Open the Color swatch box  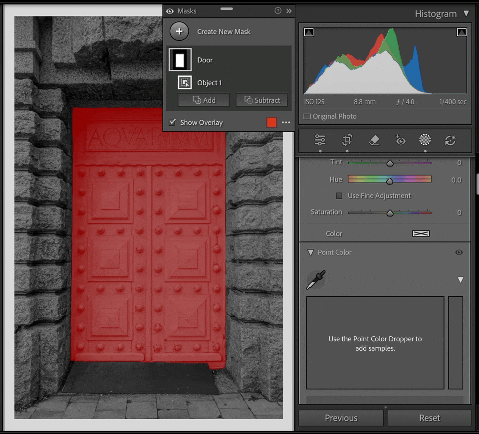pos(421,233)
